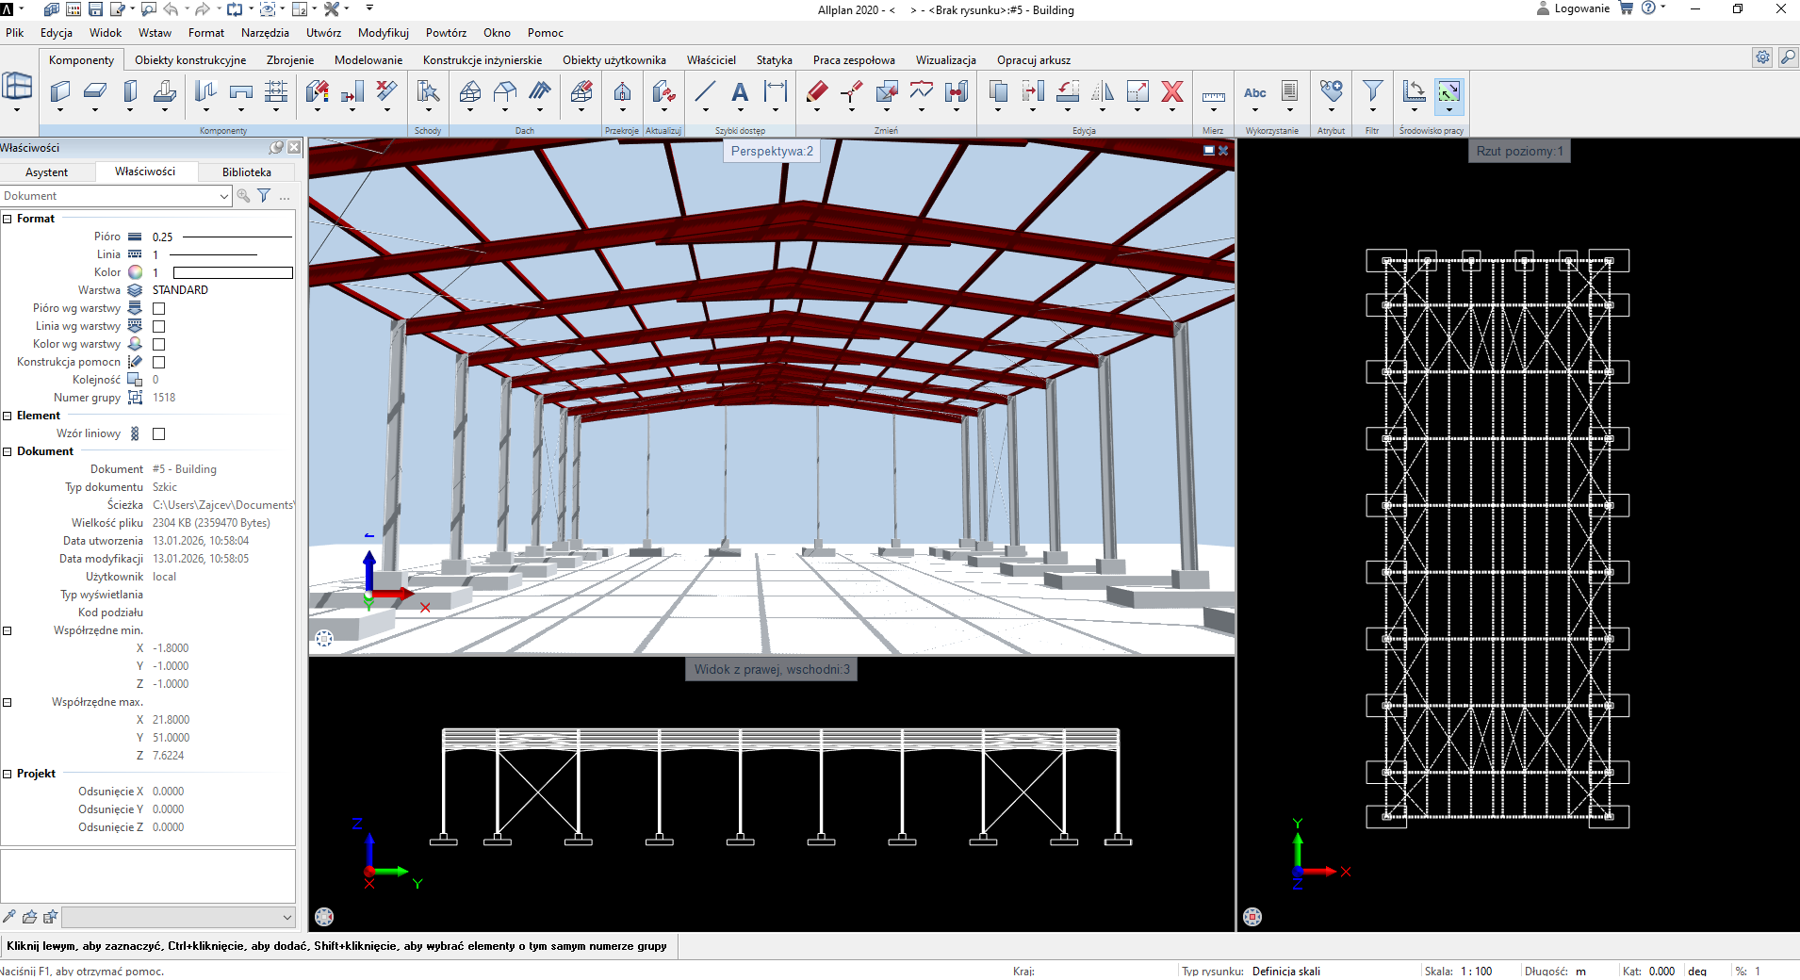The image size is (1800, 980).
Task: Select the red X delete tool in Edycja
Action: tap(1171, 92)
